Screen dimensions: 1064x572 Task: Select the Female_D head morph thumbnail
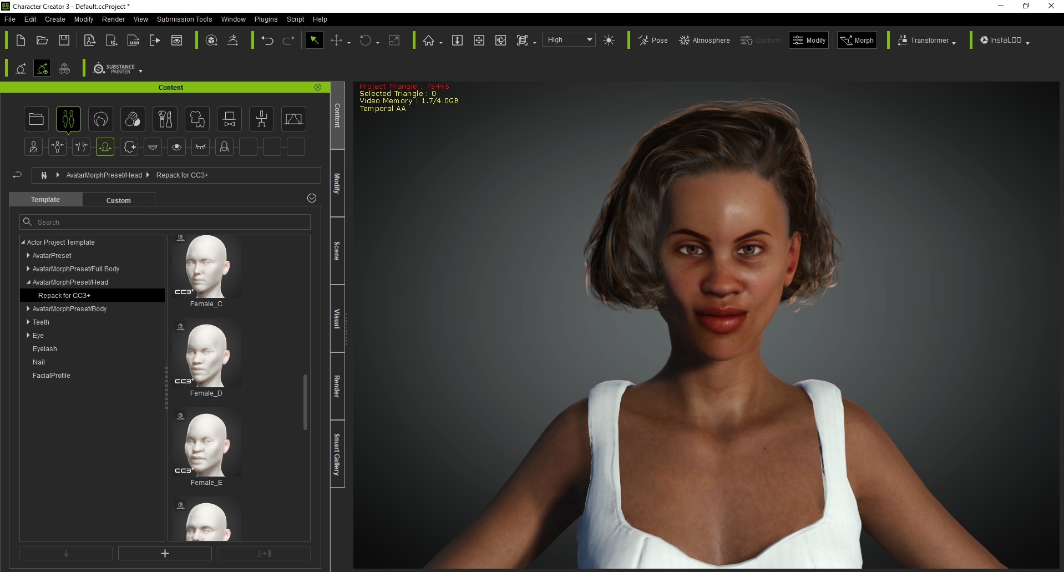(x=206, y=353)
